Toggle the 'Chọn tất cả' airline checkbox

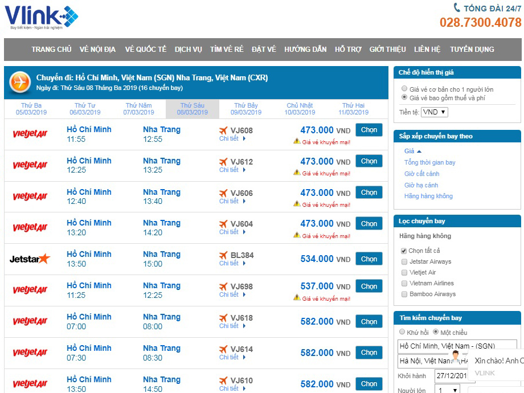(404, 251)
